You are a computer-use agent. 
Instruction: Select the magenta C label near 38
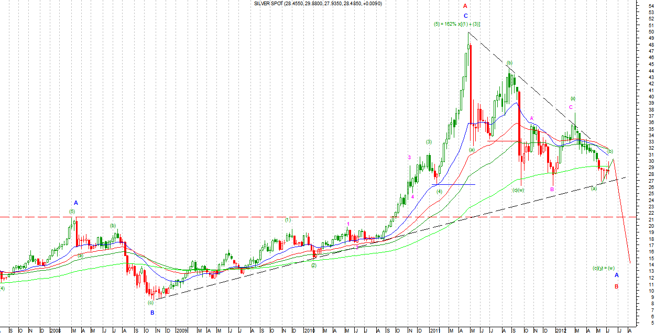click(571, 107)
